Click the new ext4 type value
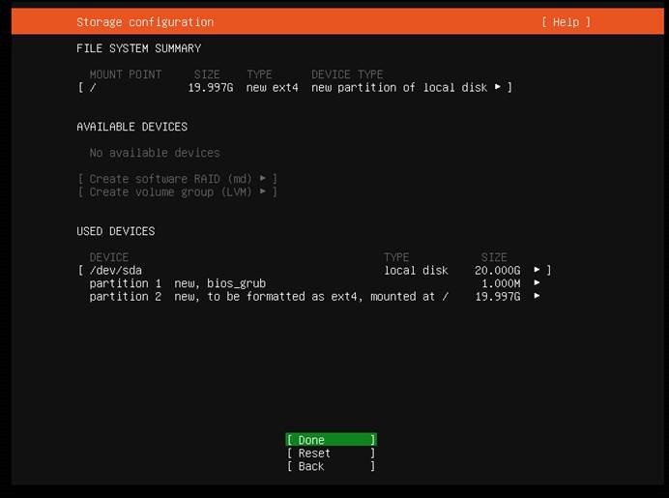The height and width of the screenshot is (498, 669). point(273,87)
